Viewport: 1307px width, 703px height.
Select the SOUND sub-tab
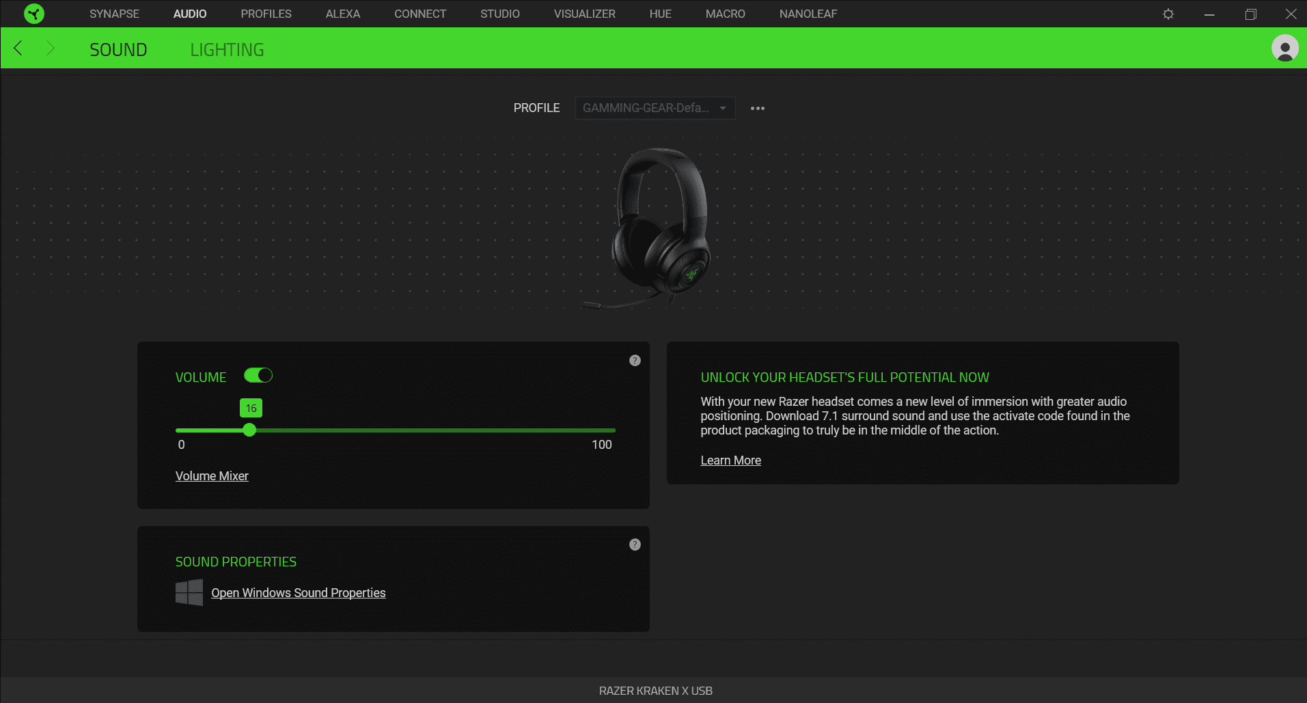(118, 49)
